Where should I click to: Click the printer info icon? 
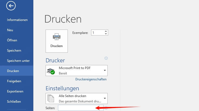pyautogui.click(x=106, y=58)
